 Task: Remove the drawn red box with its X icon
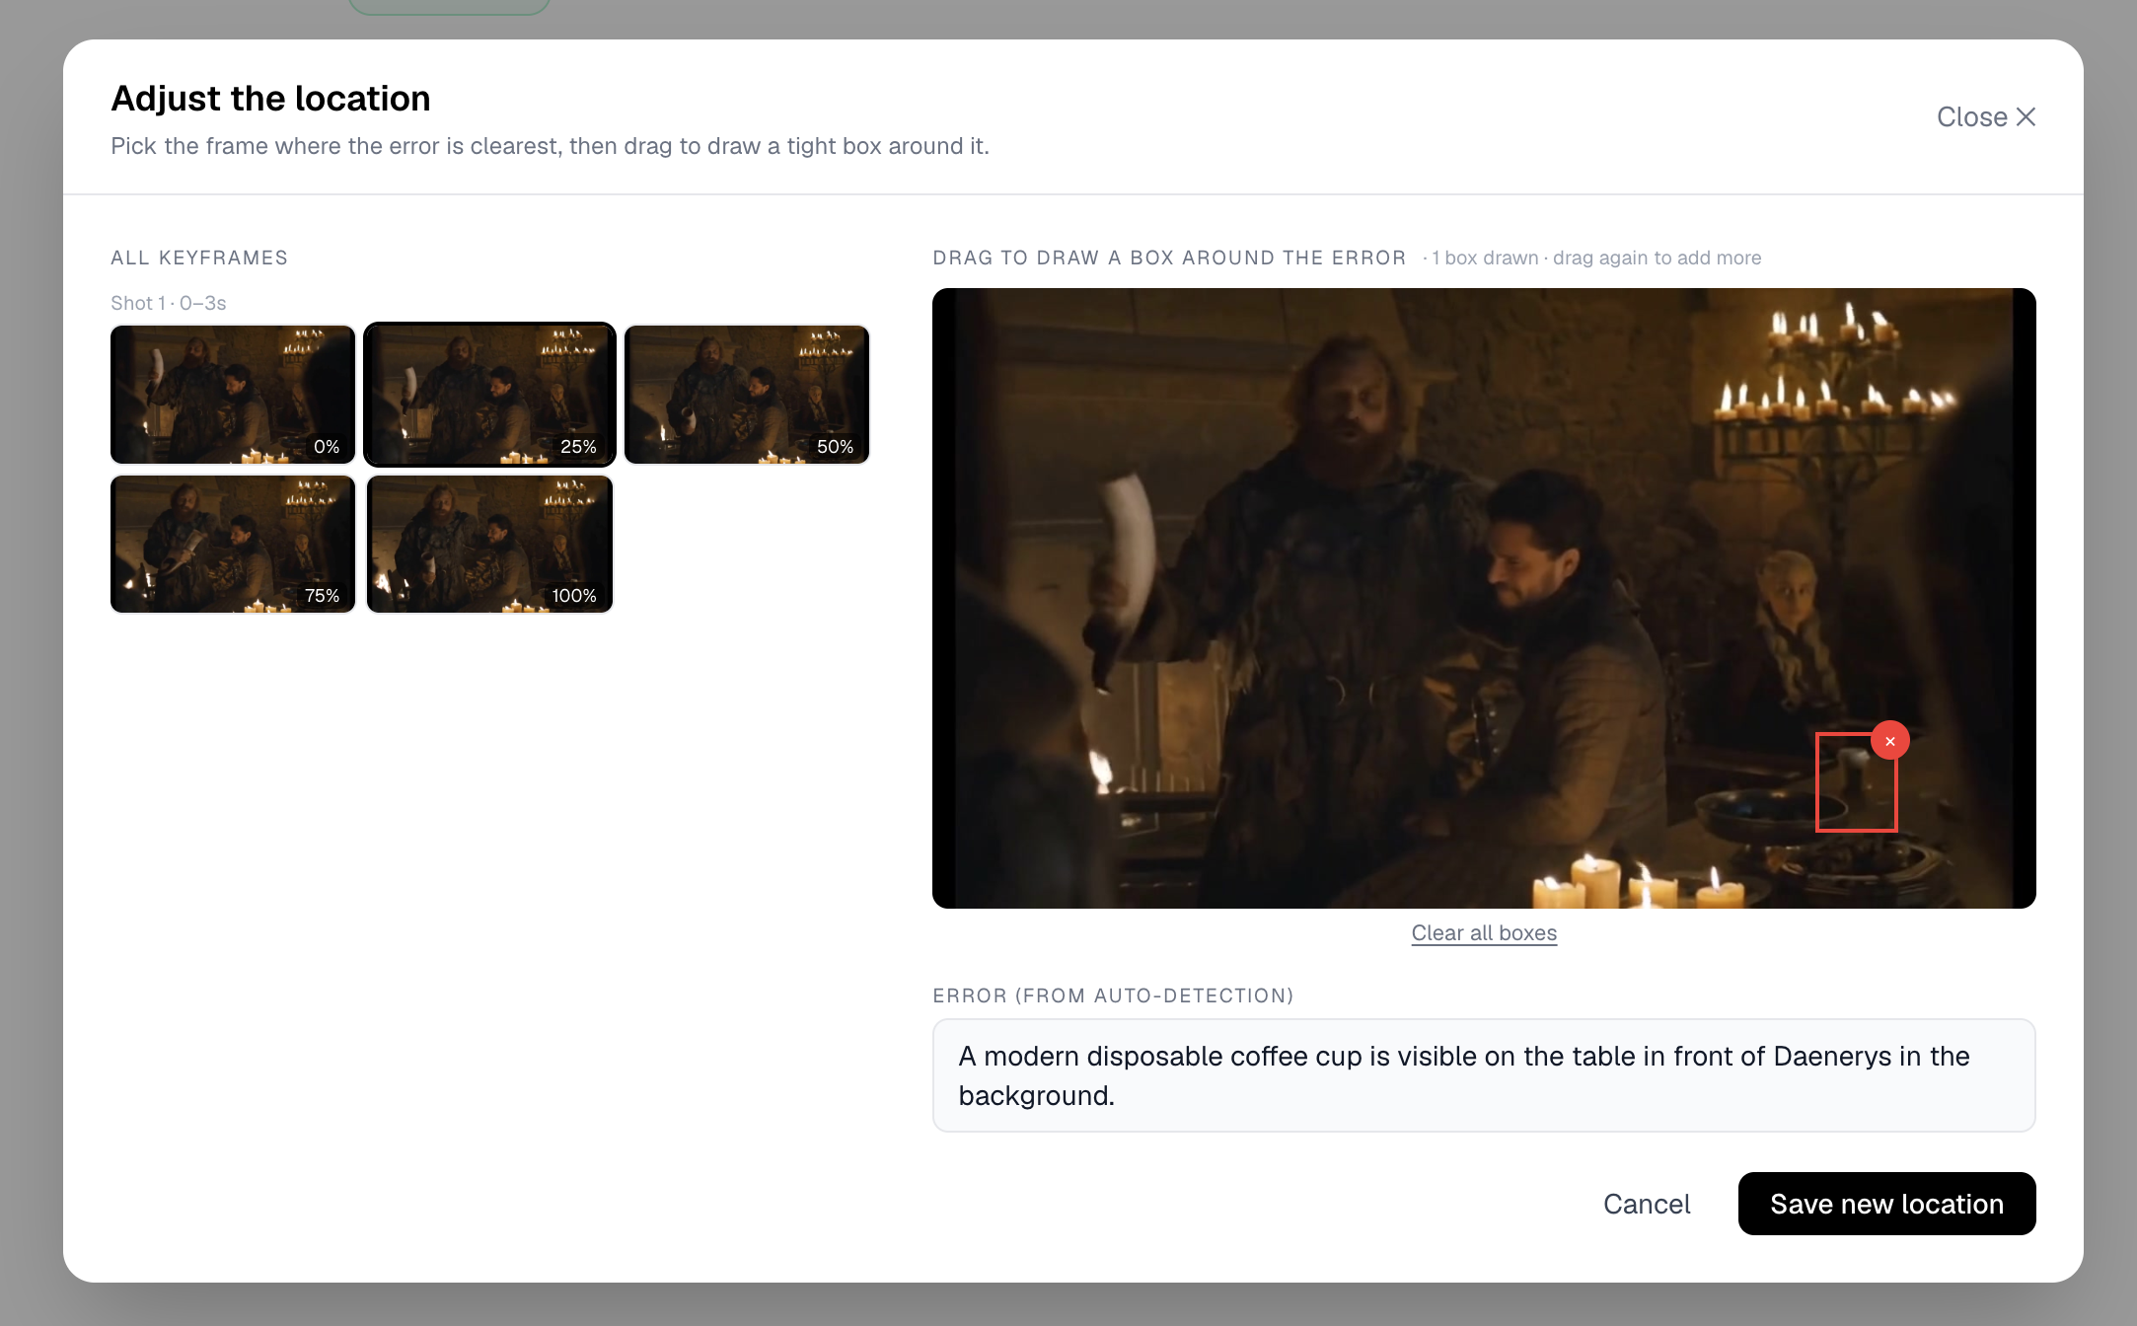click(x=1889, y=741)
